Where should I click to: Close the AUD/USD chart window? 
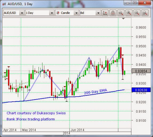145,3
